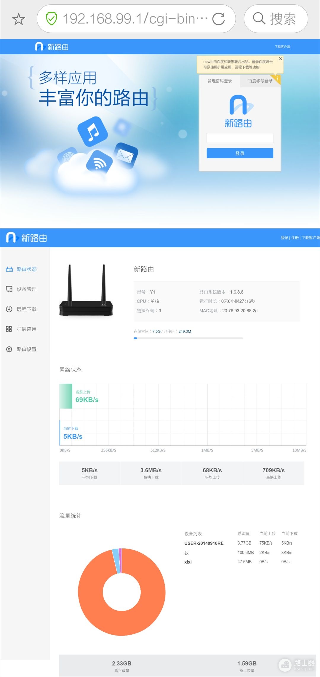
Task: Click the 3.6MB/s 最快下载 stat box
Action: pyautogui.click(x=151, y=473)
